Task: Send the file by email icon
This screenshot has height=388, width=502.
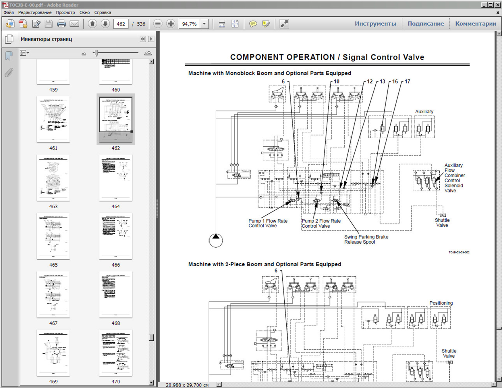Action: (74, 24)
